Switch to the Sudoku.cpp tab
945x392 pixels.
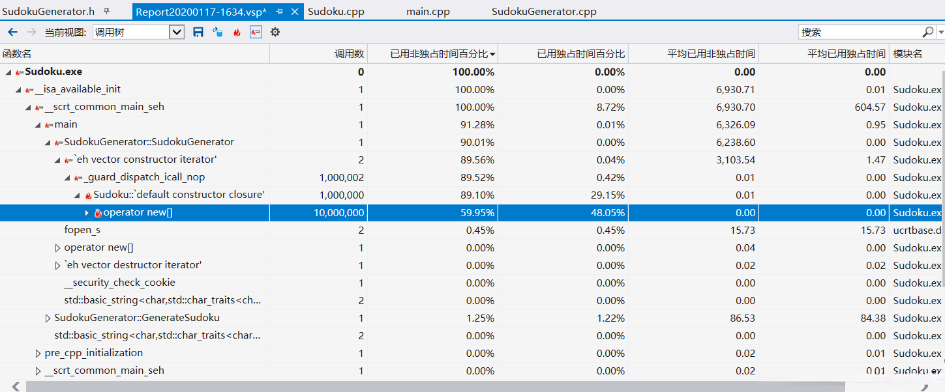(336, 12)
